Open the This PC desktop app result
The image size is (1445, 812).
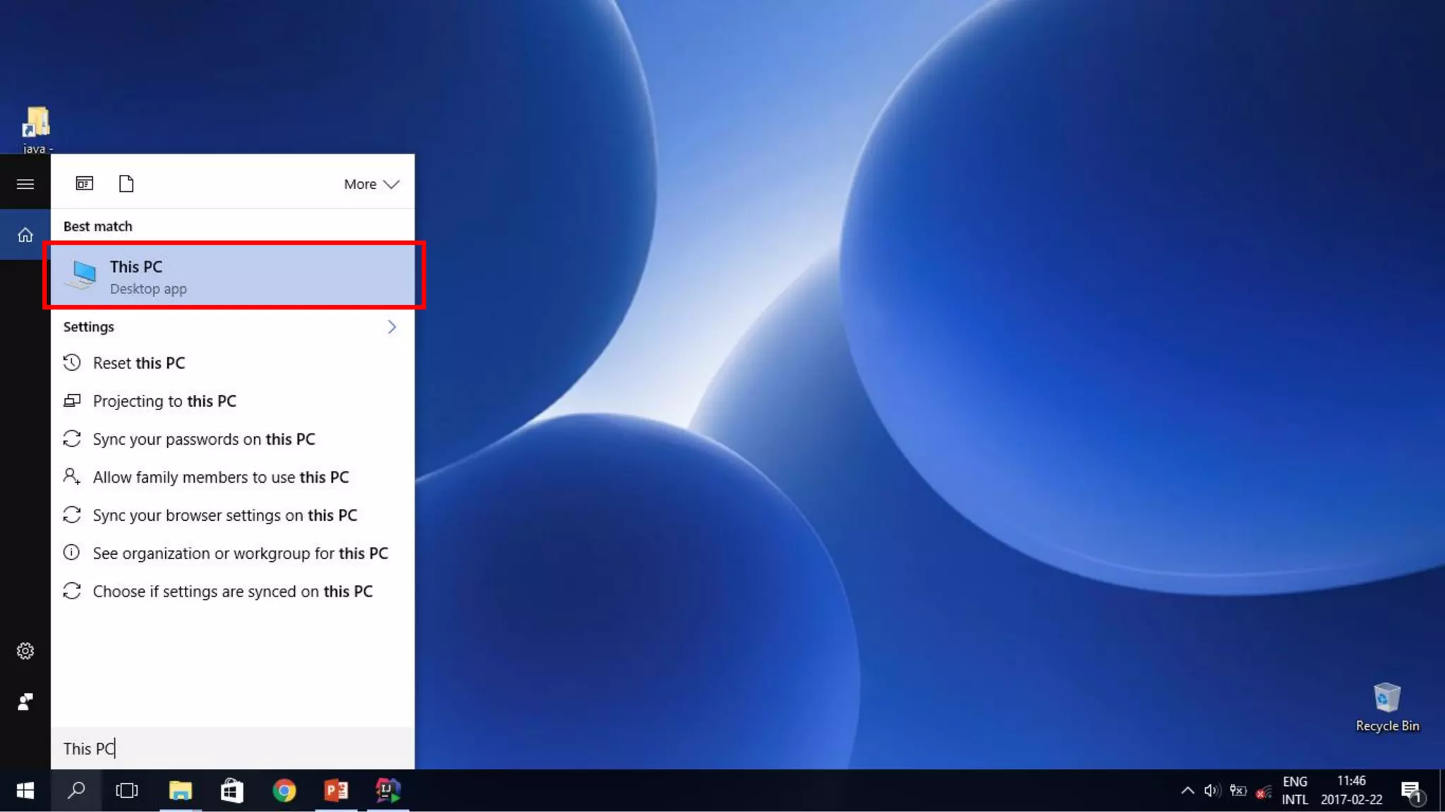[x=233, y=276]
